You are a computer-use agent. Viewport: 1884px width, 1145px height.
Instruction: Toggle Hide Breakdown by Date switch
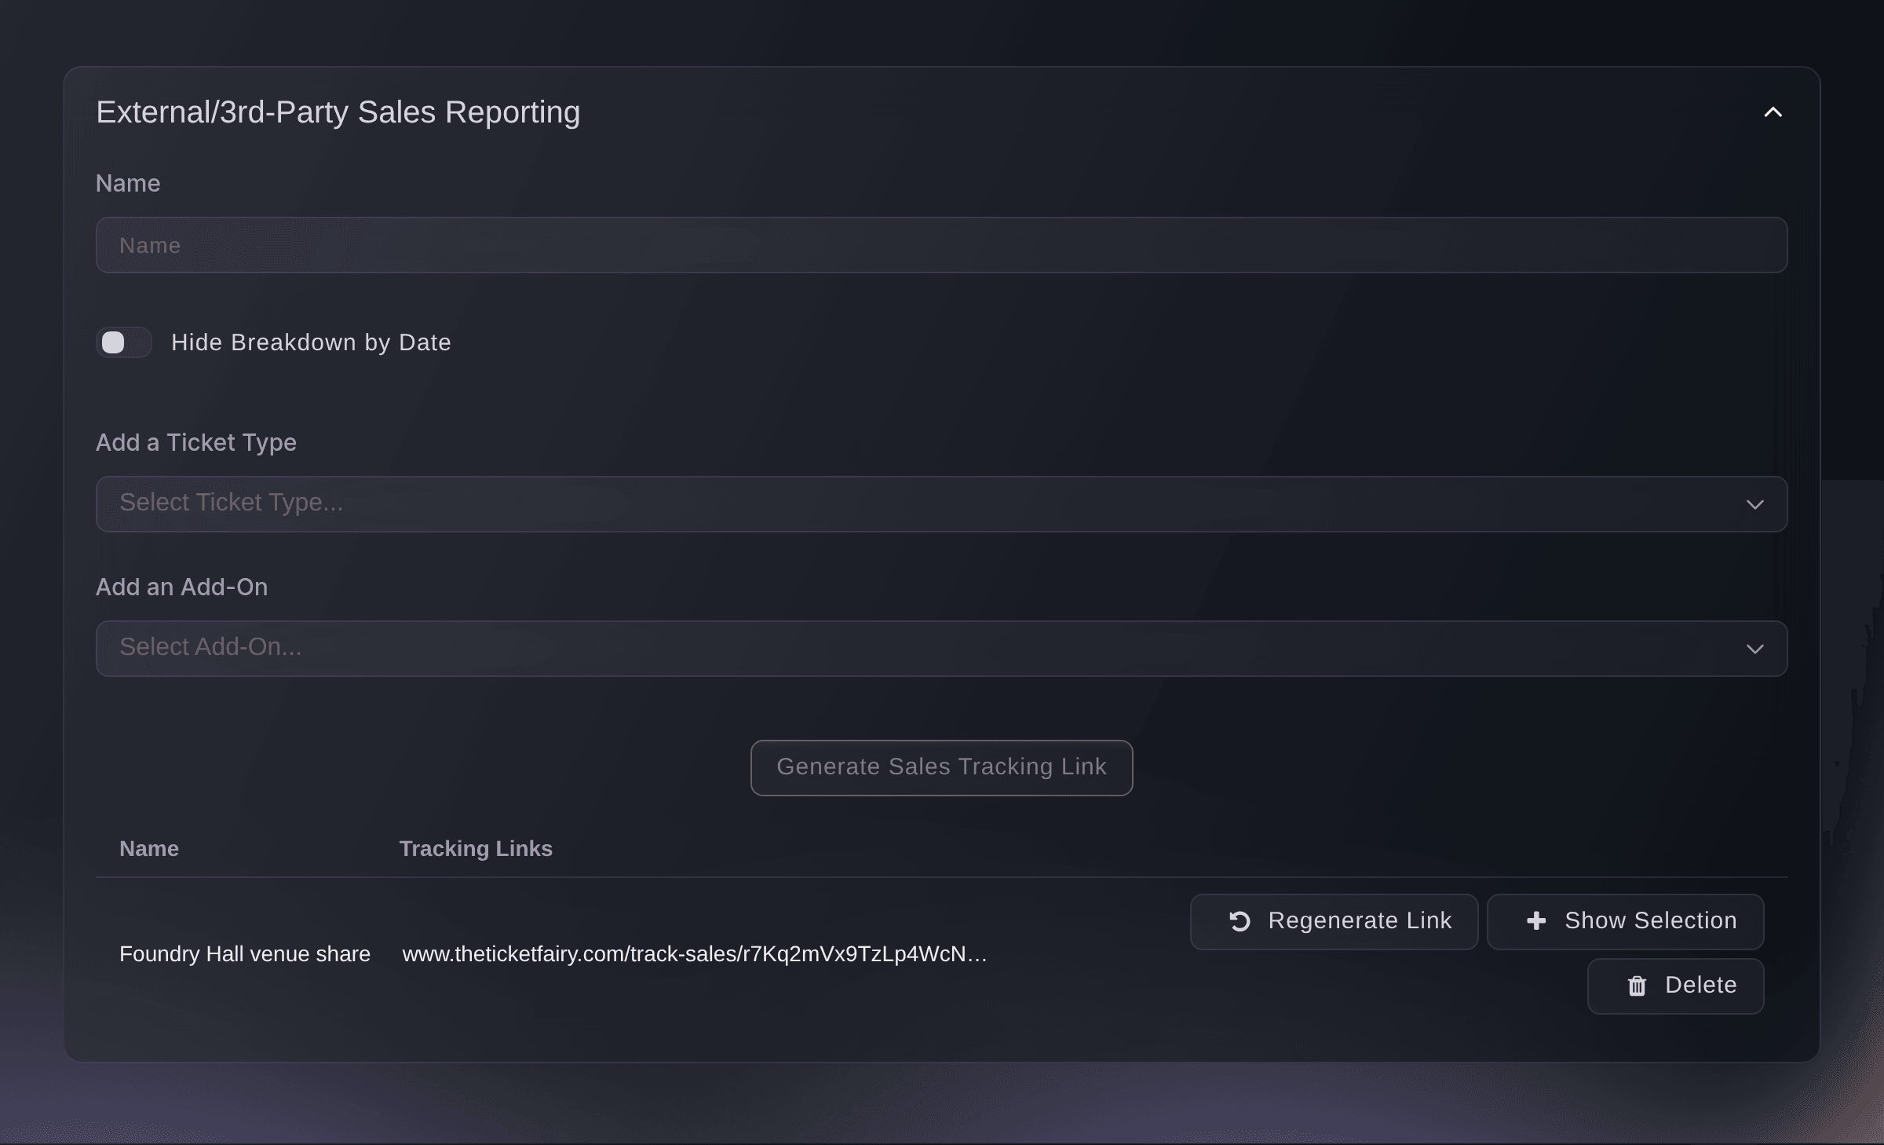click(124, 342)
